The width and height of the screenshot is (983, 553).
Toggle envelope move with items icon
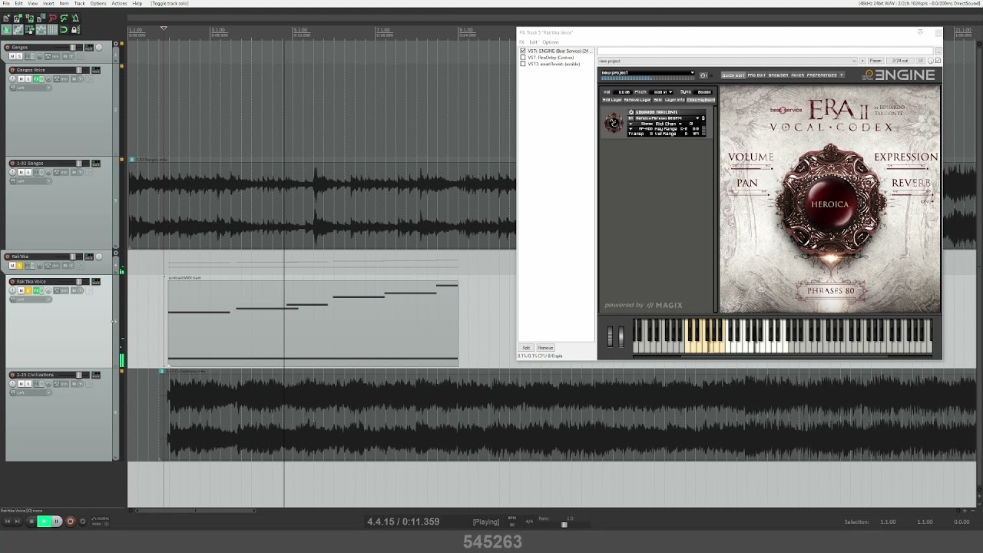[41, 30]
